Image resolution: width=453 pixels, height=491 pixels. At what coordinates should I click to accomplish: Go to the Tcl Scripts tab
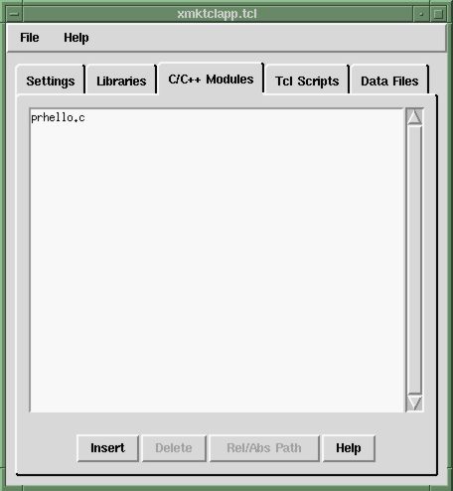(x=307, y=81)
